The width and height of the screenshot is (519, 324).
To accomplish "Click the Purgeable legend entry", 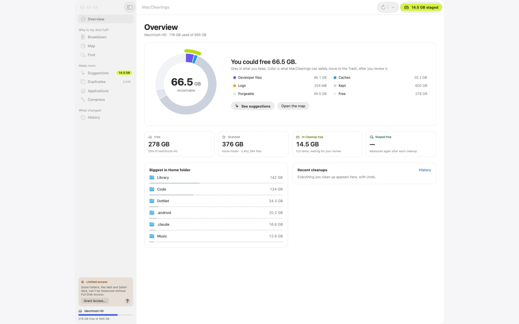I will (x=280, y=94).
